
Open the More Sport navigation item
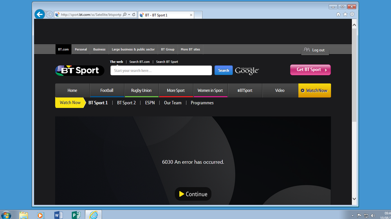click(176, 90)
